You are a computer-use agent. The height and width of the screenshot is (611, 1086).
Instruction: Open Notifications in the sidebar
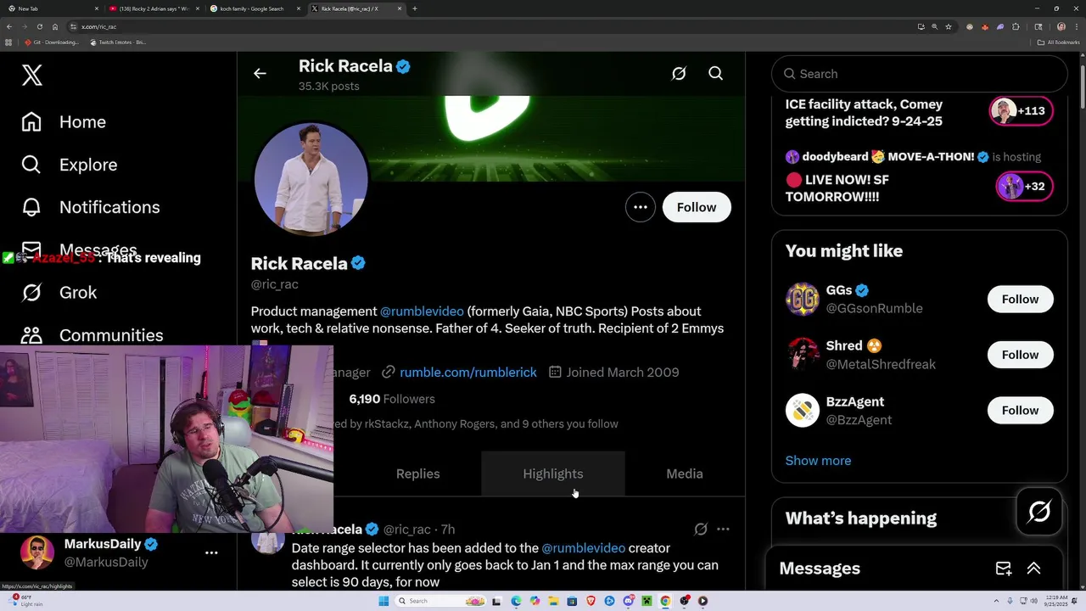(x=91, y=207)
